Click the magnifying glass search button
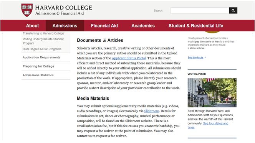The height and width of the screenshot is (143, 255). (233, 11)
